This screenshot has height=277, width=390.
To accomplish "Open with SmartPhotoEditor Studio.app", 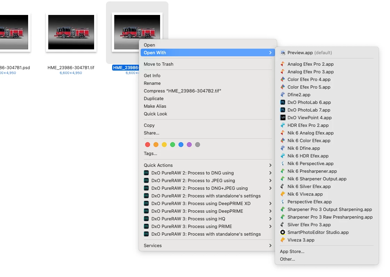I will (x=326, y=232).
